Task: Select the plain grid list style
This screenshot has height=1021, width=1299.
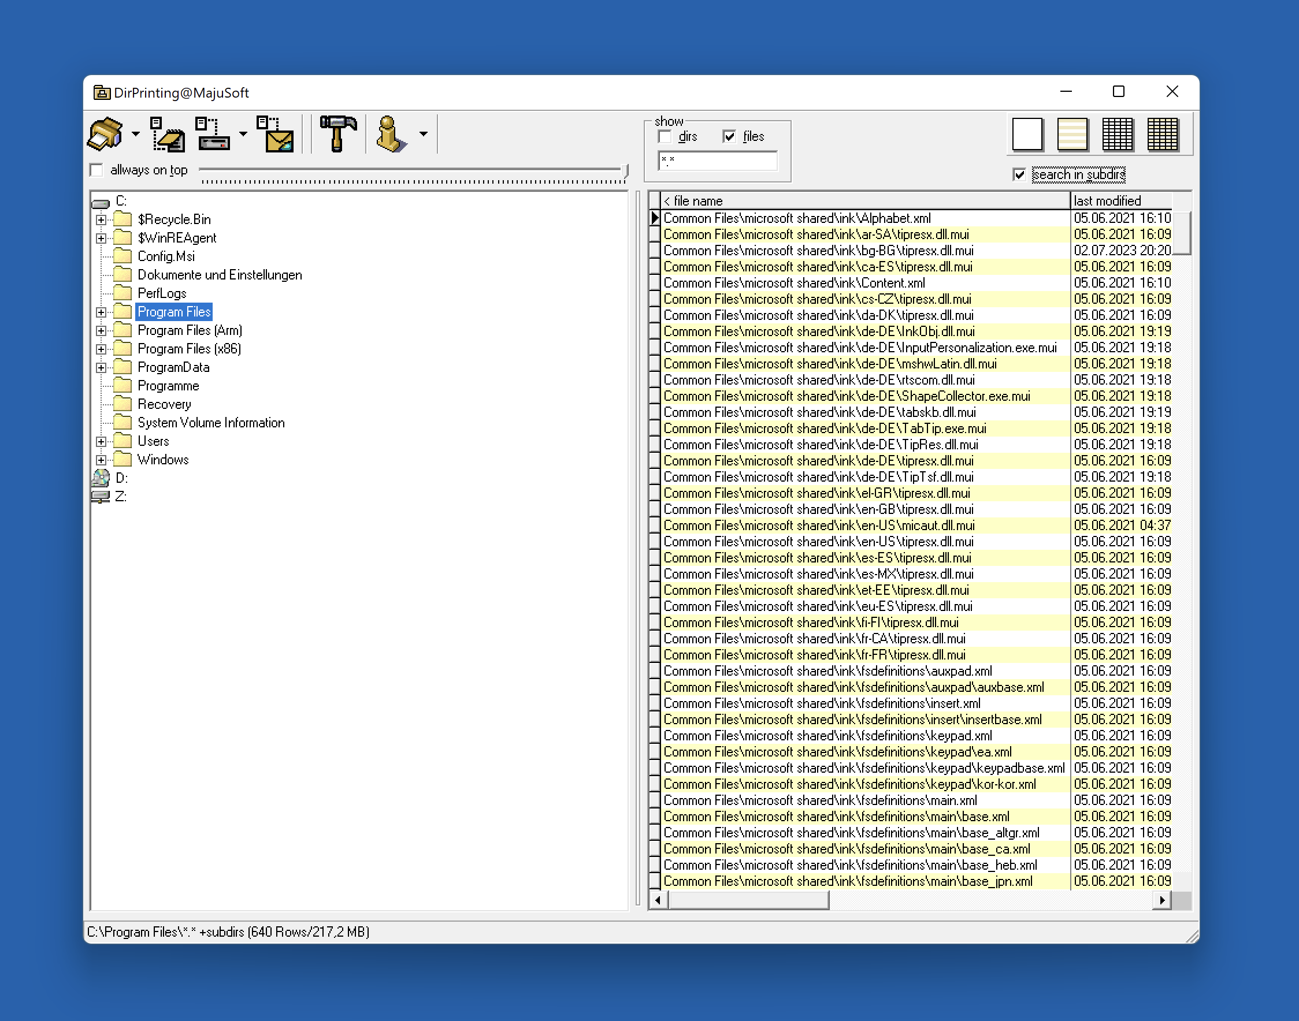Action: point(1117,134)
